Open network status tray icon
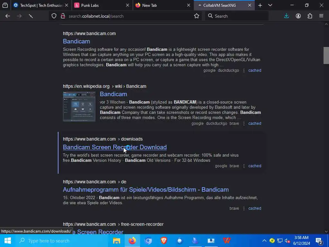 click(280, 241)
